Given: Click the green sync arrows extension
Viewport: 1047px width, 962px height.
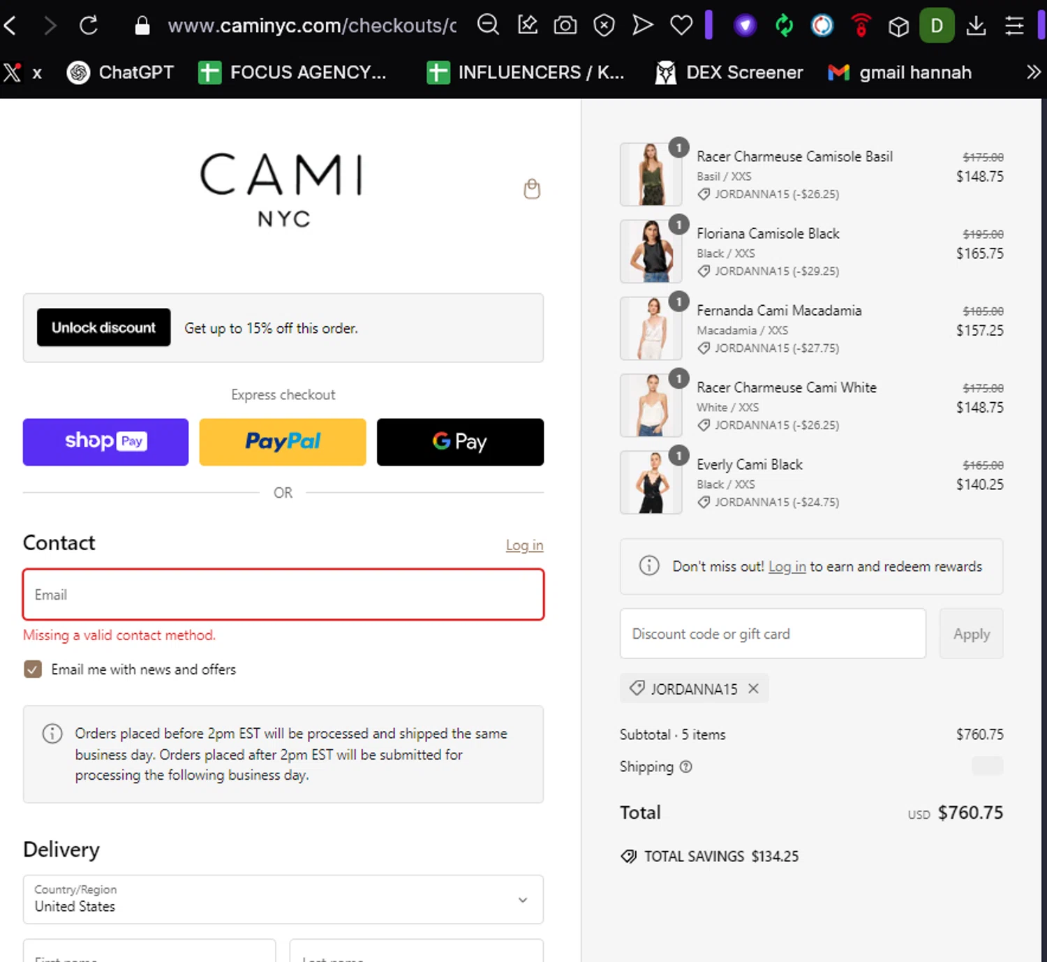Looking at the screenshot, I should [784, 26].
